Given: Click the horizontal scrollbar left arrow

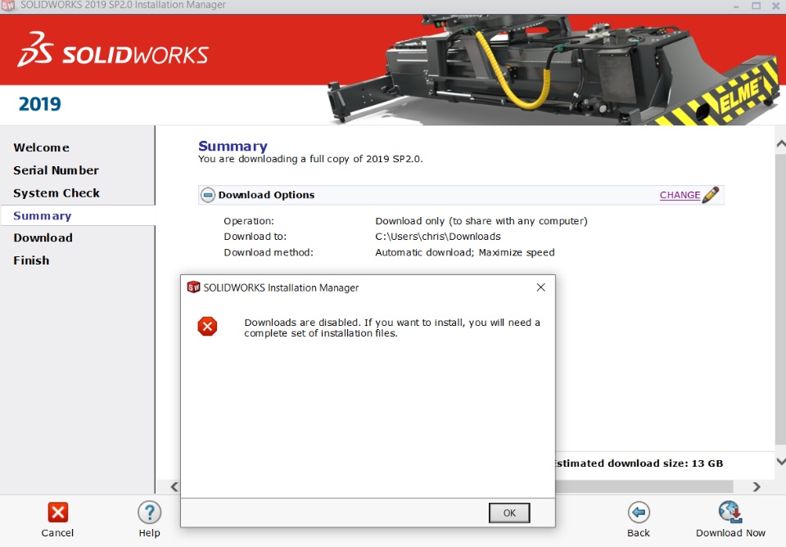Looking at the screenshot, I should [174, 487].
